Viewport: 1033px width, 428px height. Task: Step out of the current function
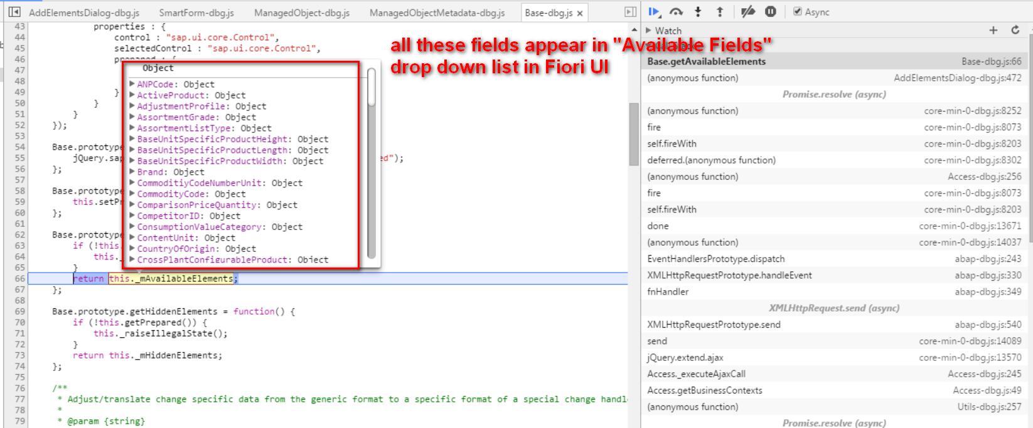[x=720, y=11]
